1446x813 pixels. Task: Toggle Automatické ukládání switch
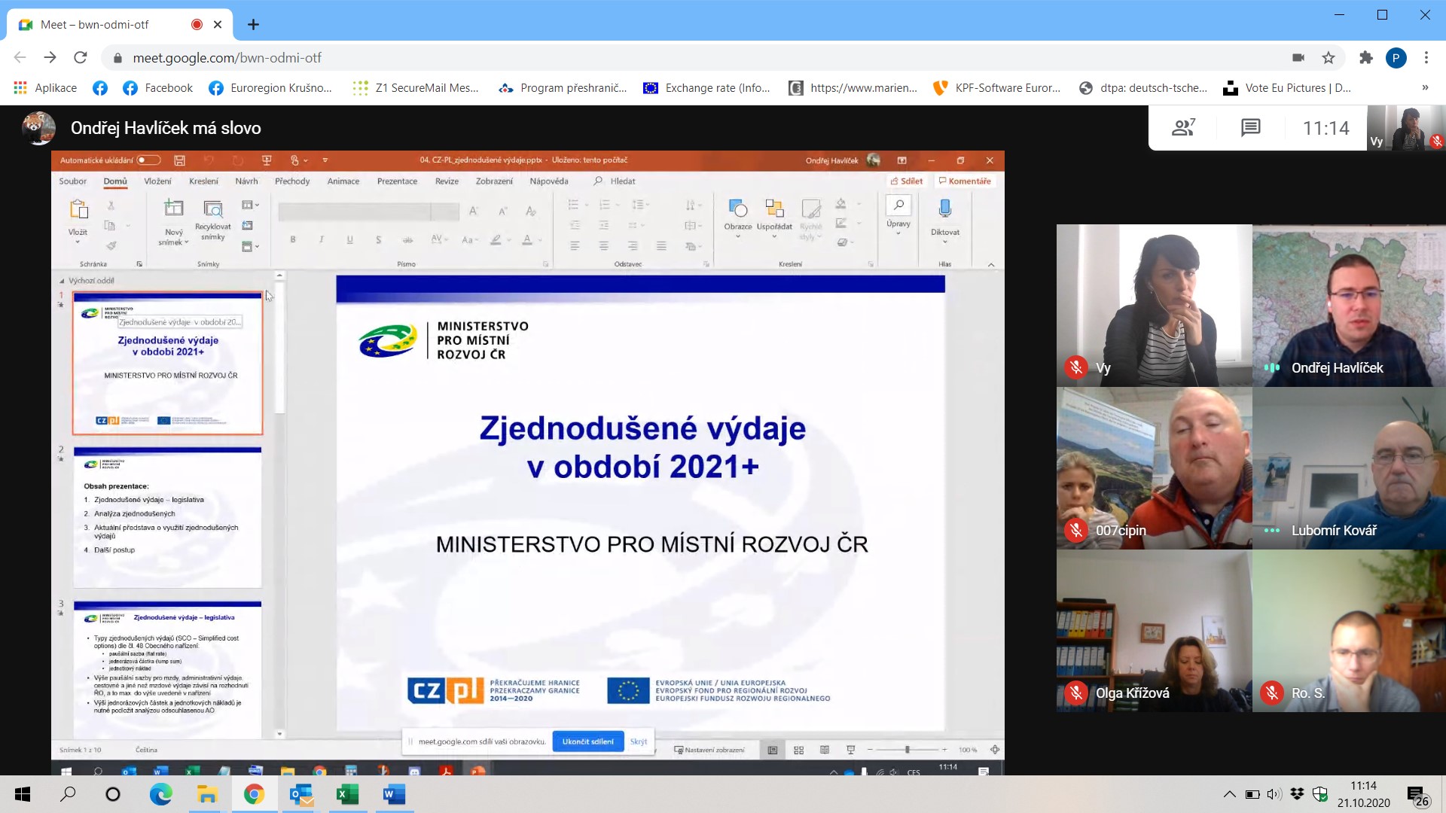[149, 160]
